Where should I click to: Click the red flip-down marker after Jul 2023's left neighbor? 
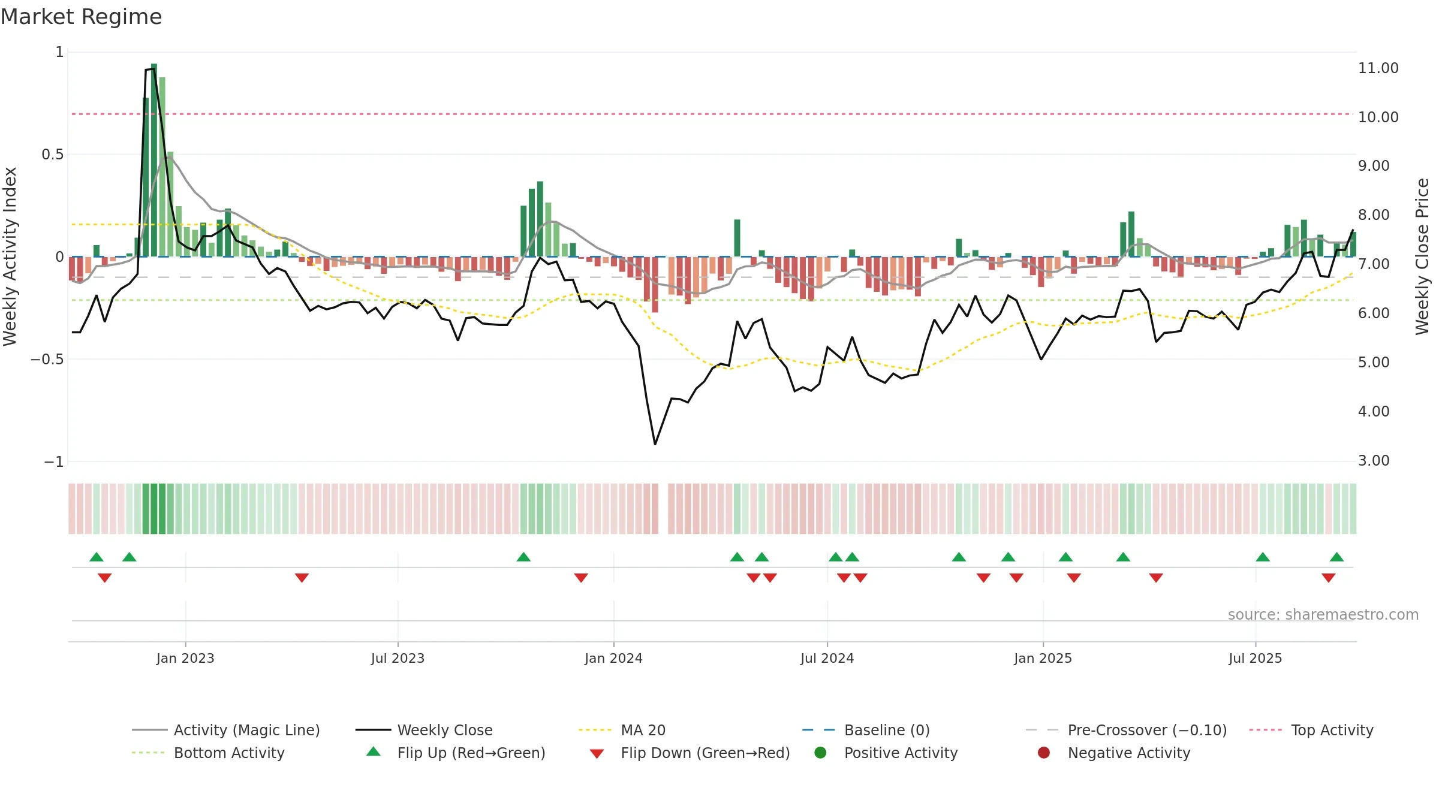click(302, 578)
